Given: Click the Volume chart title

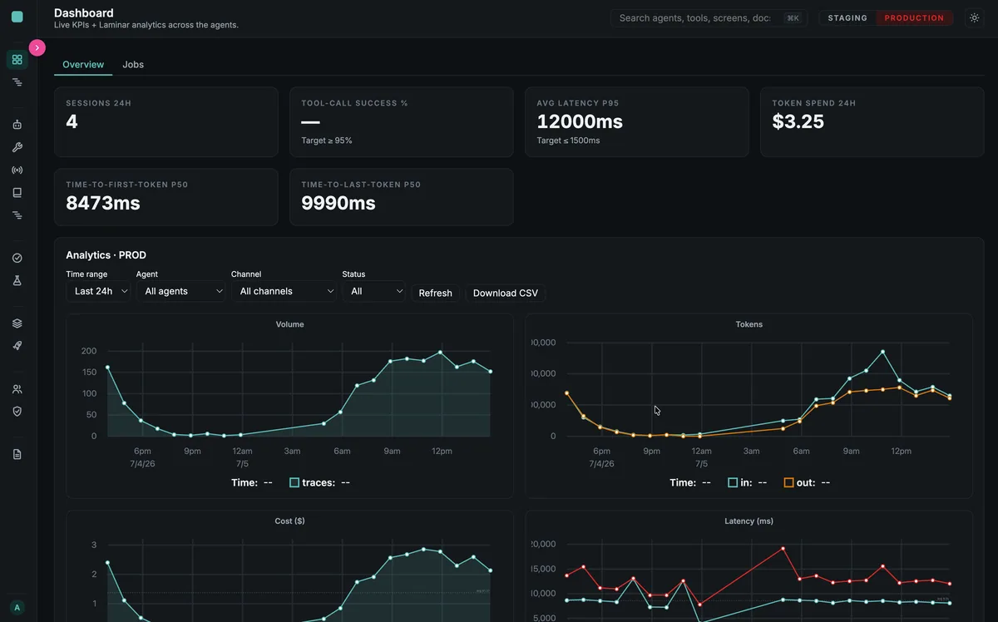Looking at the screenshot, I should click(290, 324).
